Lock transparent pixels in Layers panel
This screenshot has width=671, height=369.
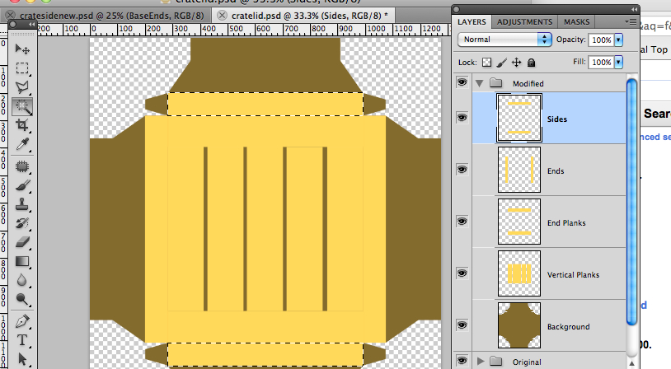487,63
